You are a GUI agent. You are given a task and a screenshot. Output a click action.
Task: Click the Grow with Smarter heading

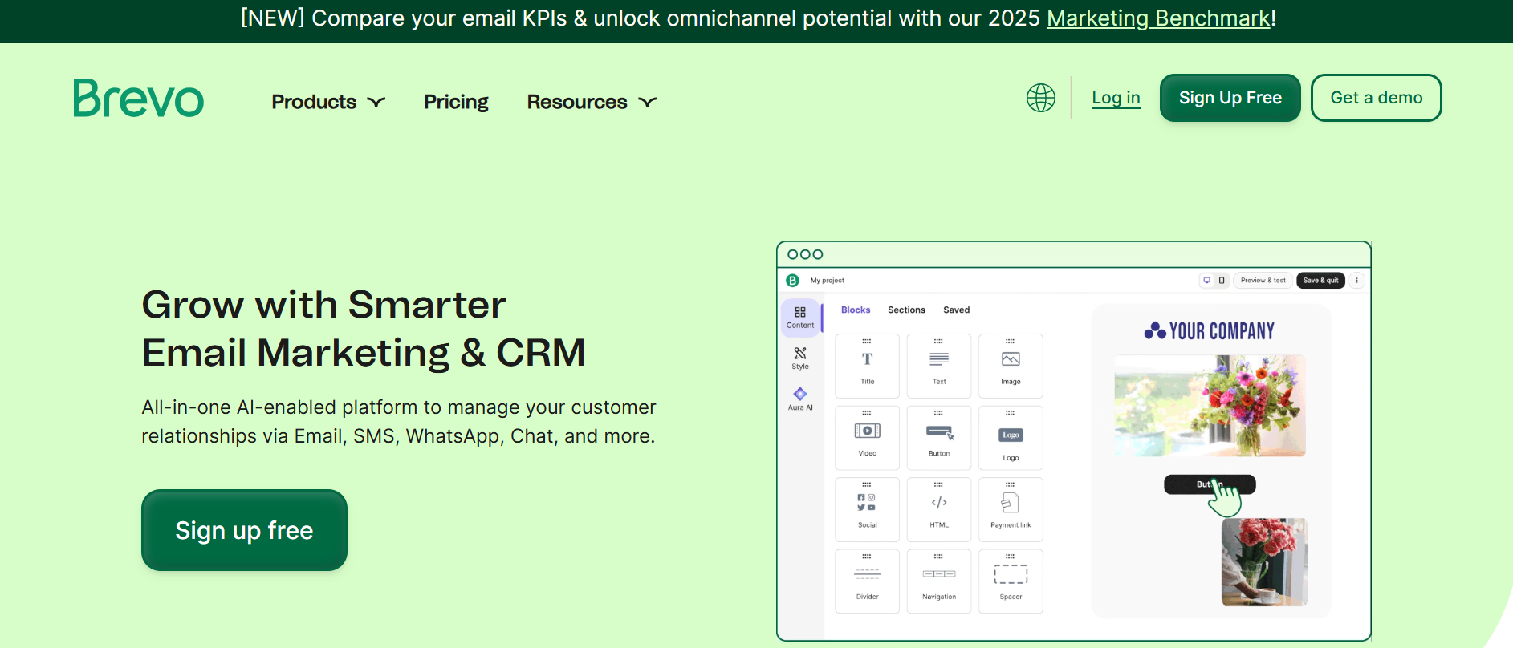pos(364,328)
